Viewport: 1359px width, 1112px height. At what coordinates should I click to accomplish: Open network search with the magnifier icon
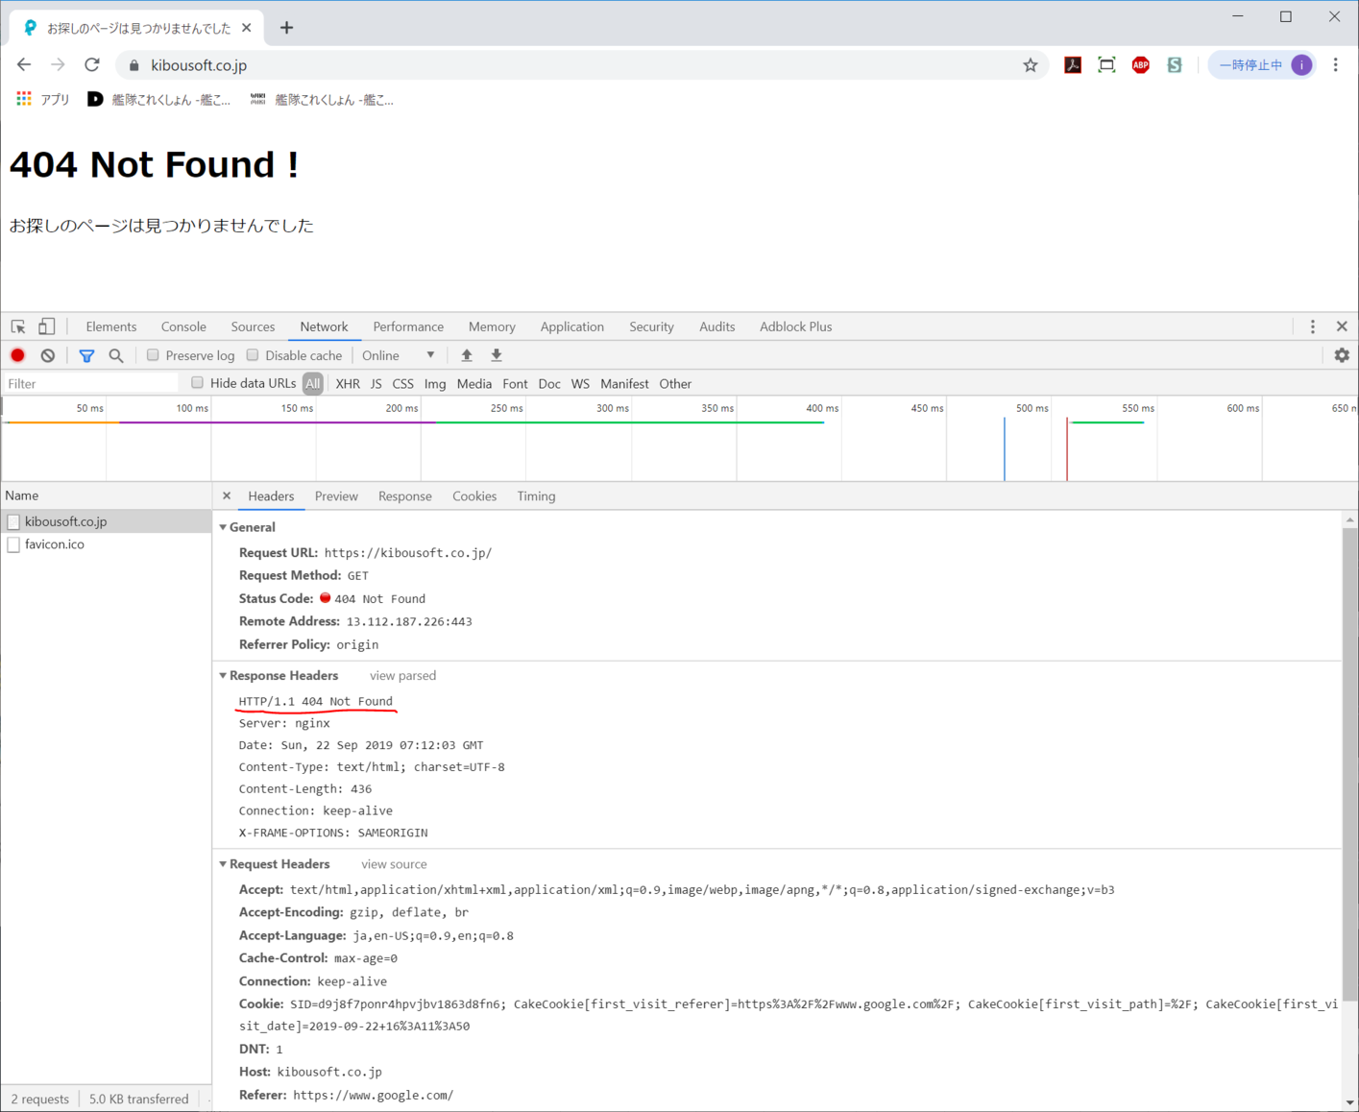click(116, 355)
